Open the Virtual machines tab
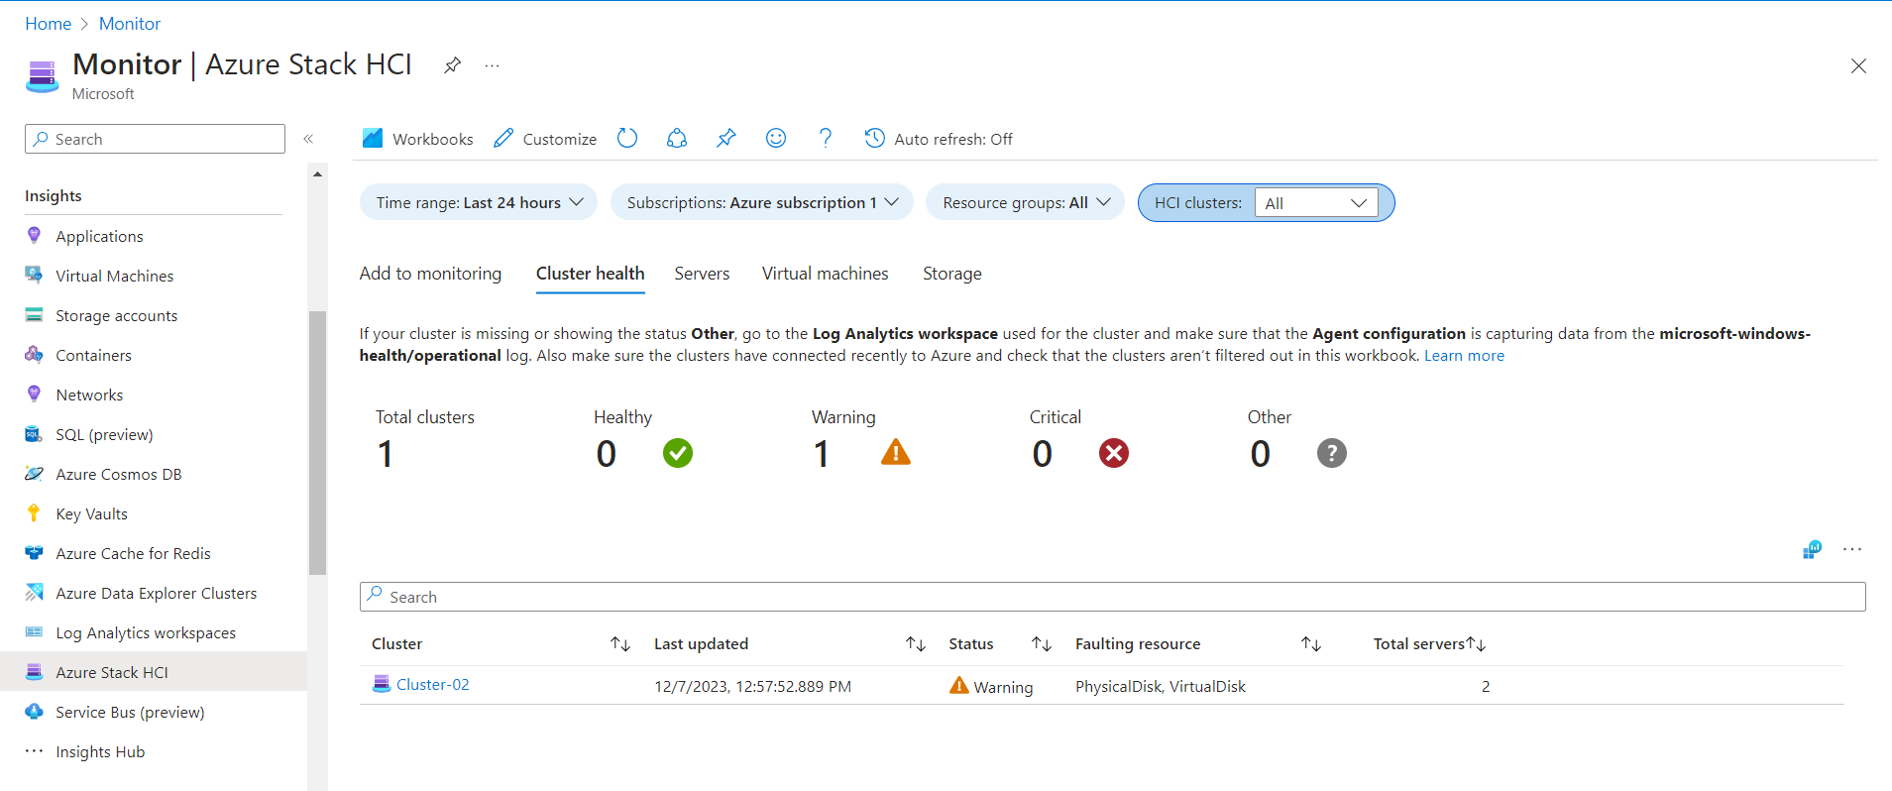 click(825, 274)
